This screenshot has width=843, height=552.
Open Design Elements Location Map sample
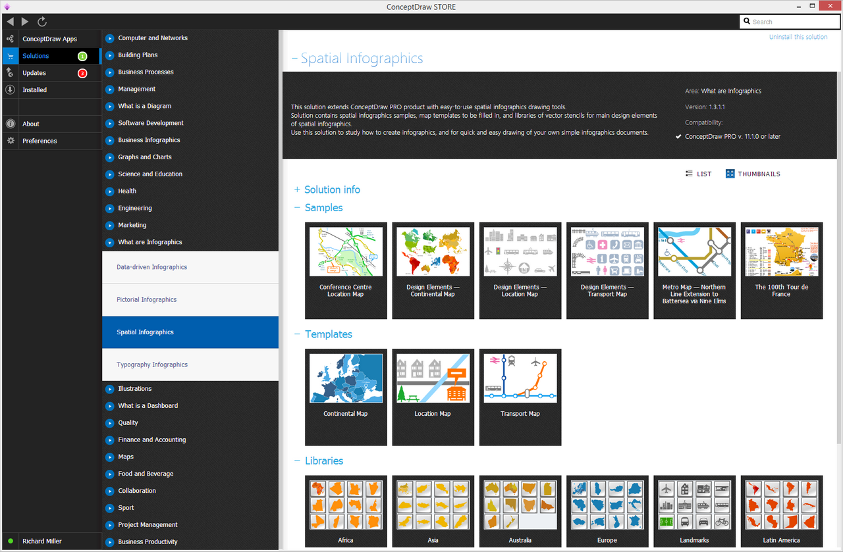coord(520,270)
